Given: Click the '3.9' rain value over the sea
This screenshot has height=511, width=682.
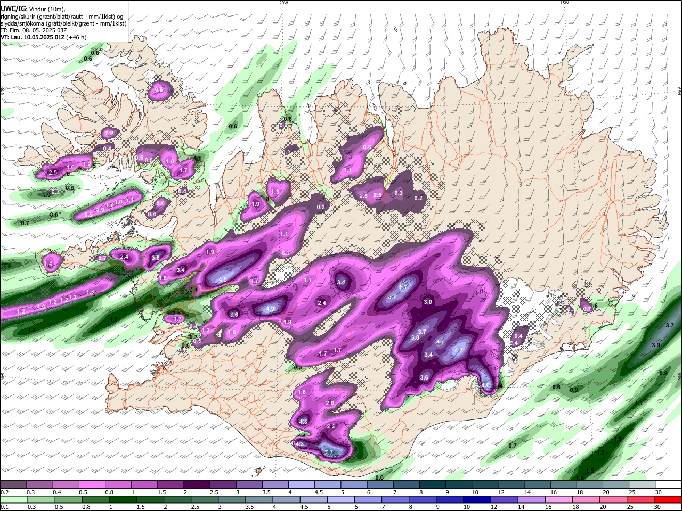Looking at the screenshot, I should (656, 345).
